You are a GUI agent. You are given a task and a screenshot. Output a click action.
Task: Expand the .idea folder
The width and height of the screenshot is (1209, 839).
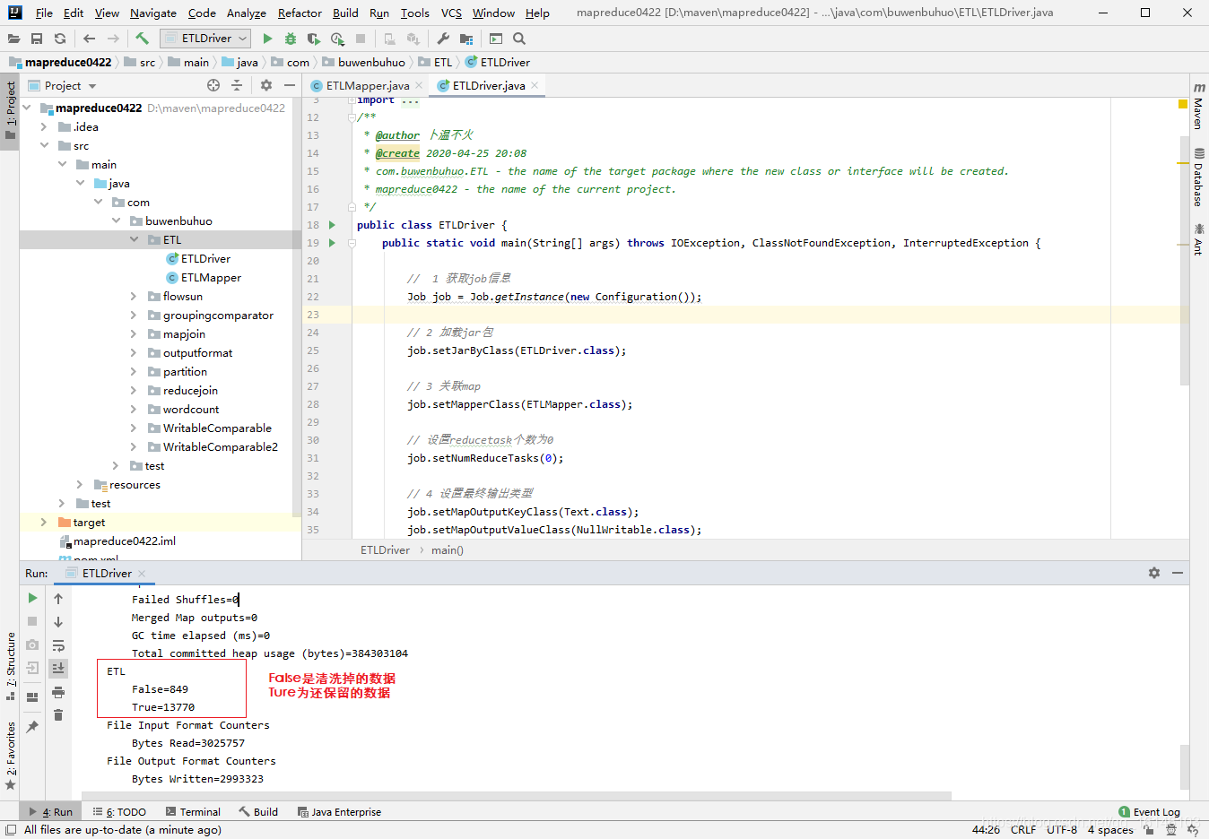pos(43,127)
